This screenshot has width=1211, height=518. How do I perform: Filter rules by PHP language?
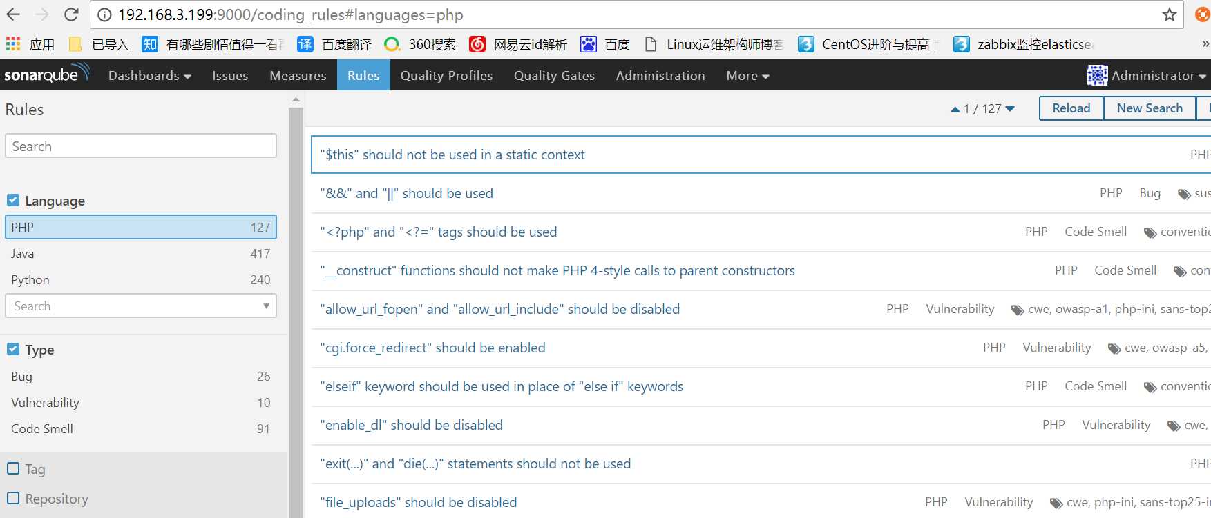(141, 227)
